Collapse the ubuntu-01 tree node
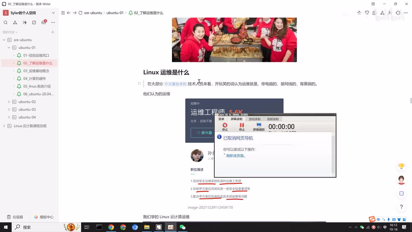The image size is (412, 232). click(x=9, y=48)
